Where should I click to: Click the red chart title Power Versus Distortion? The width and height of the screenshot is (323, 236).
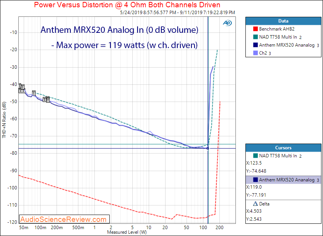click(x=127, y=5)
